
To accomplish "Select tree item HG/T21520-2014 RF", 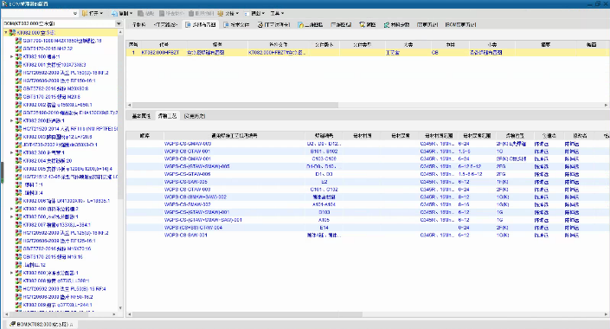I will [70, 128].
